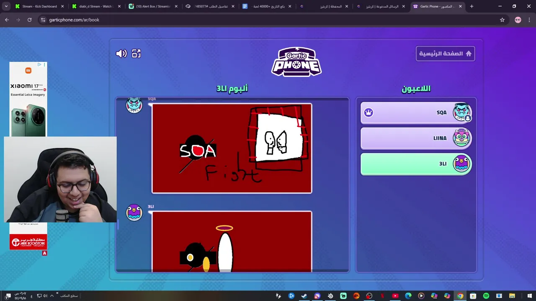
Task: Click the SQA avatar beside the first drawing
Action: tap(134, 105)
